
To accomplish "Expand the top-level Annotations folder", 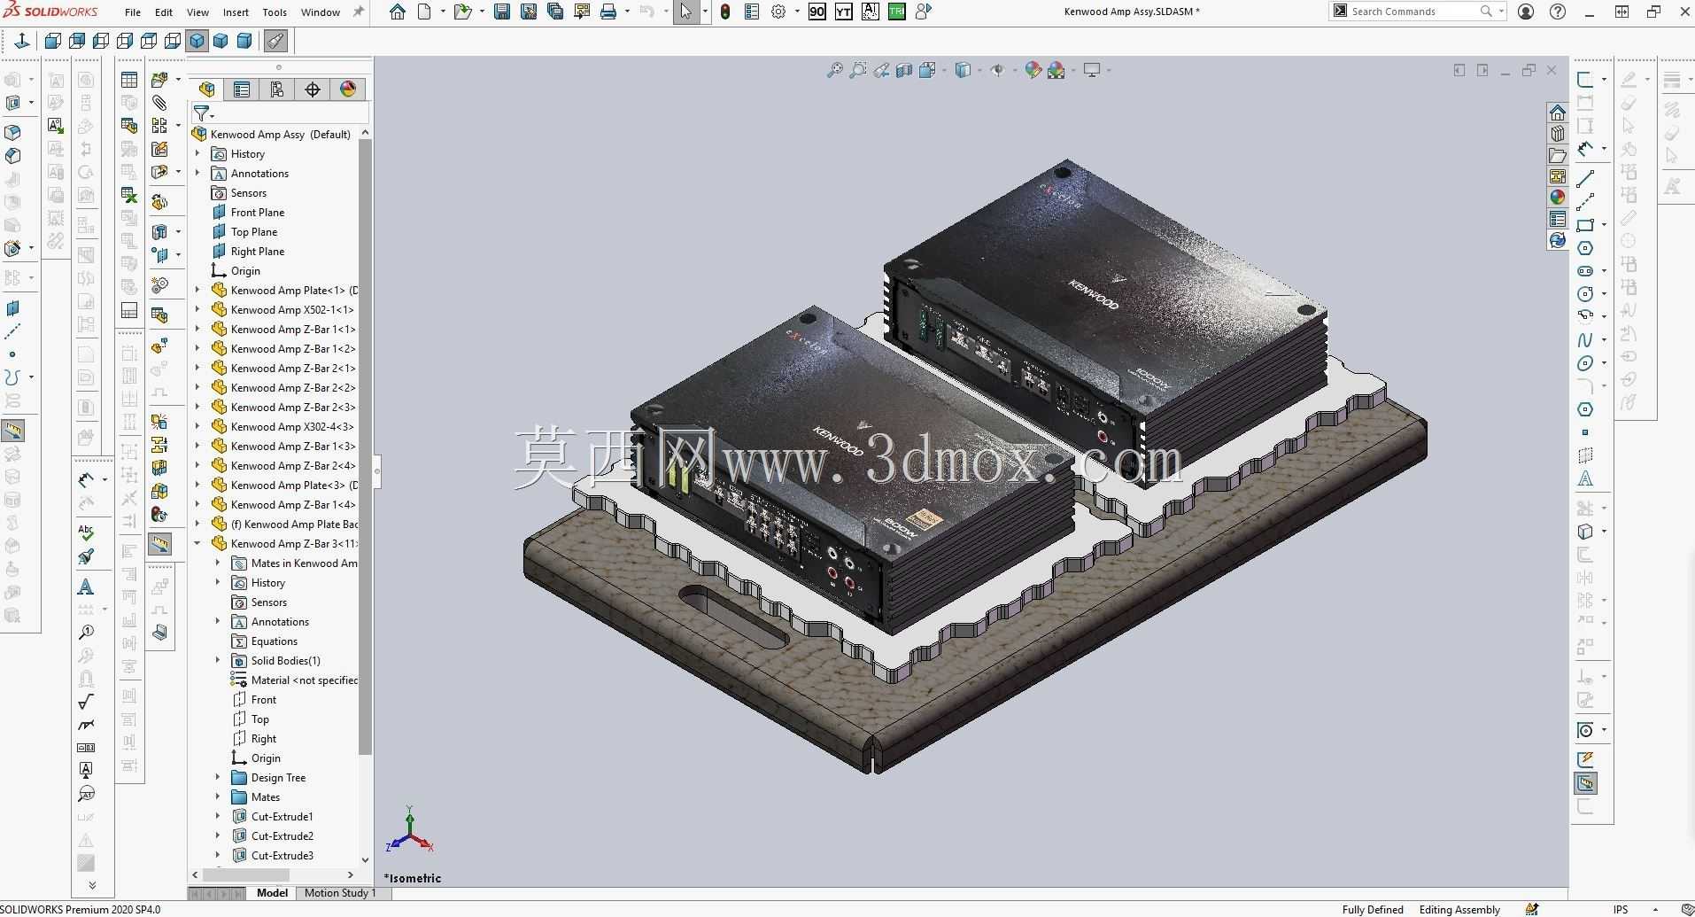I will coord(197,173).
